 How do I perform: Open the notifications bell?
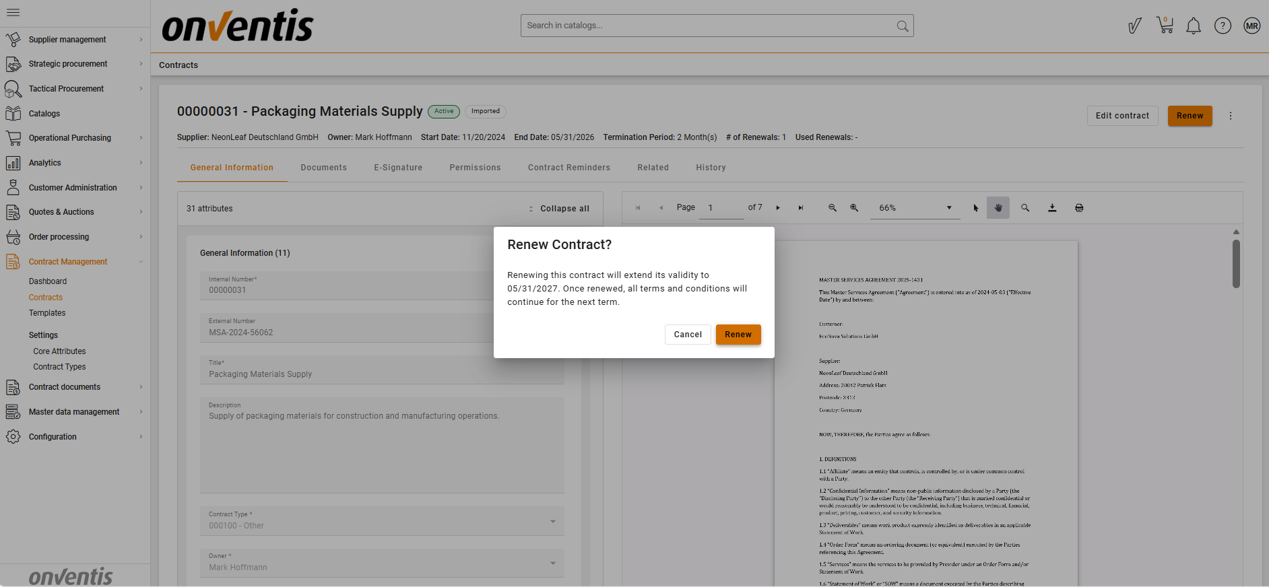(1193, 26)
